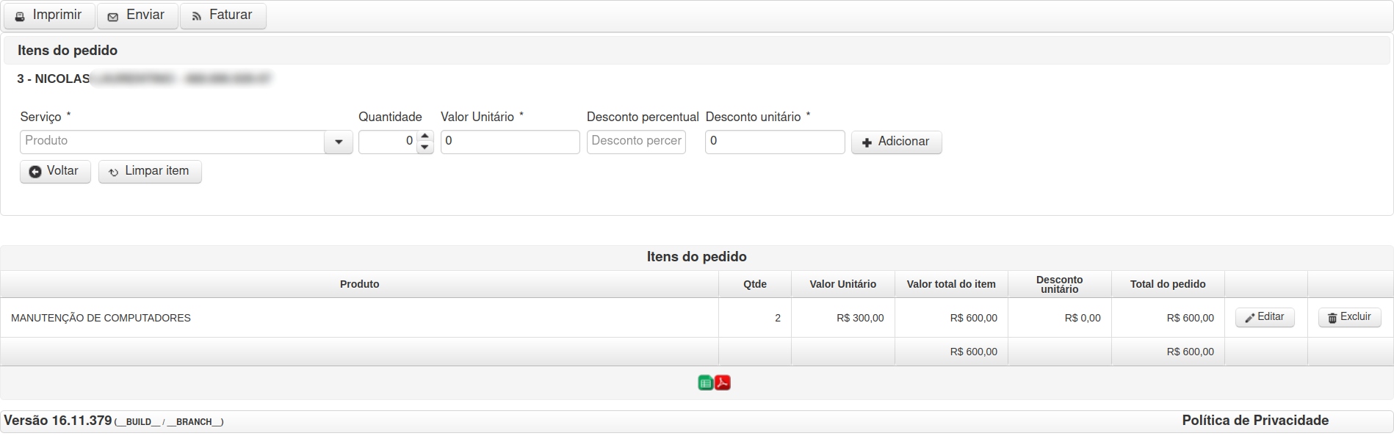Sort by the Produto column header

[359, 284]
